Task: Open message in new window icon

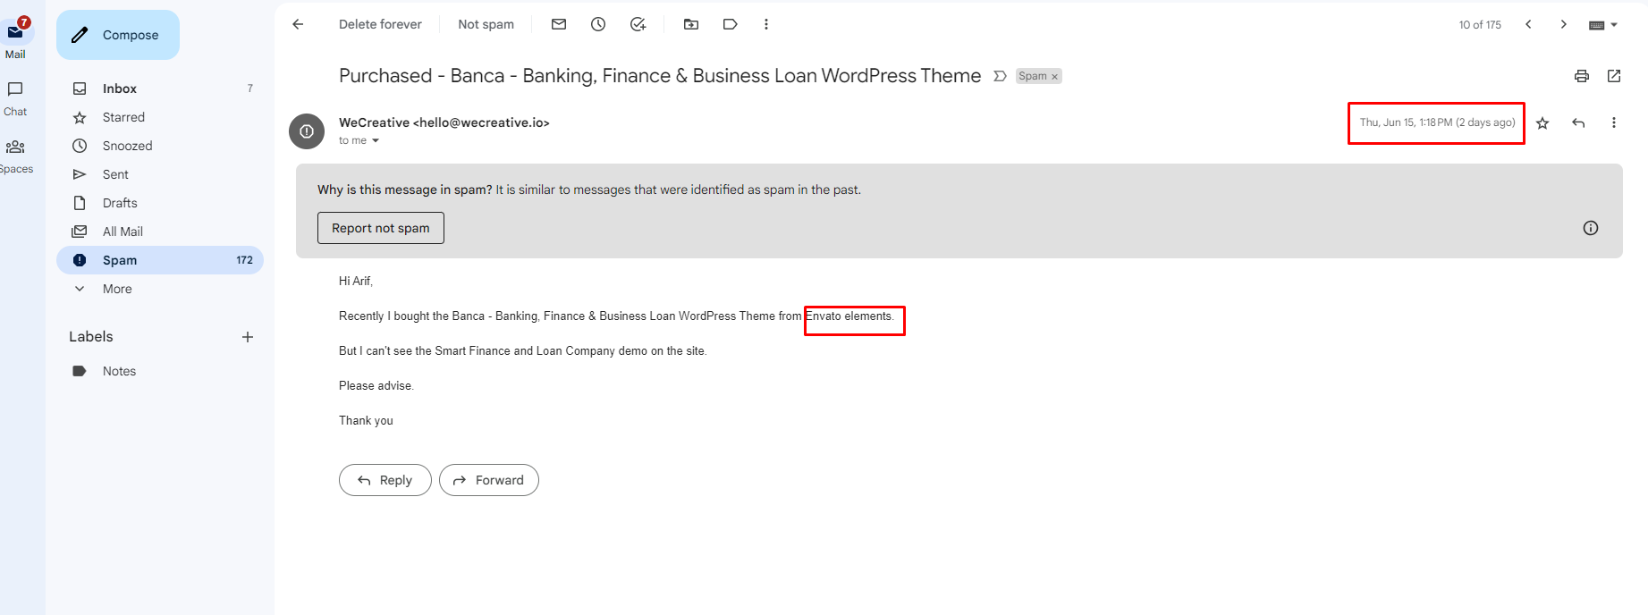Action: click(x=1614, y=76)
